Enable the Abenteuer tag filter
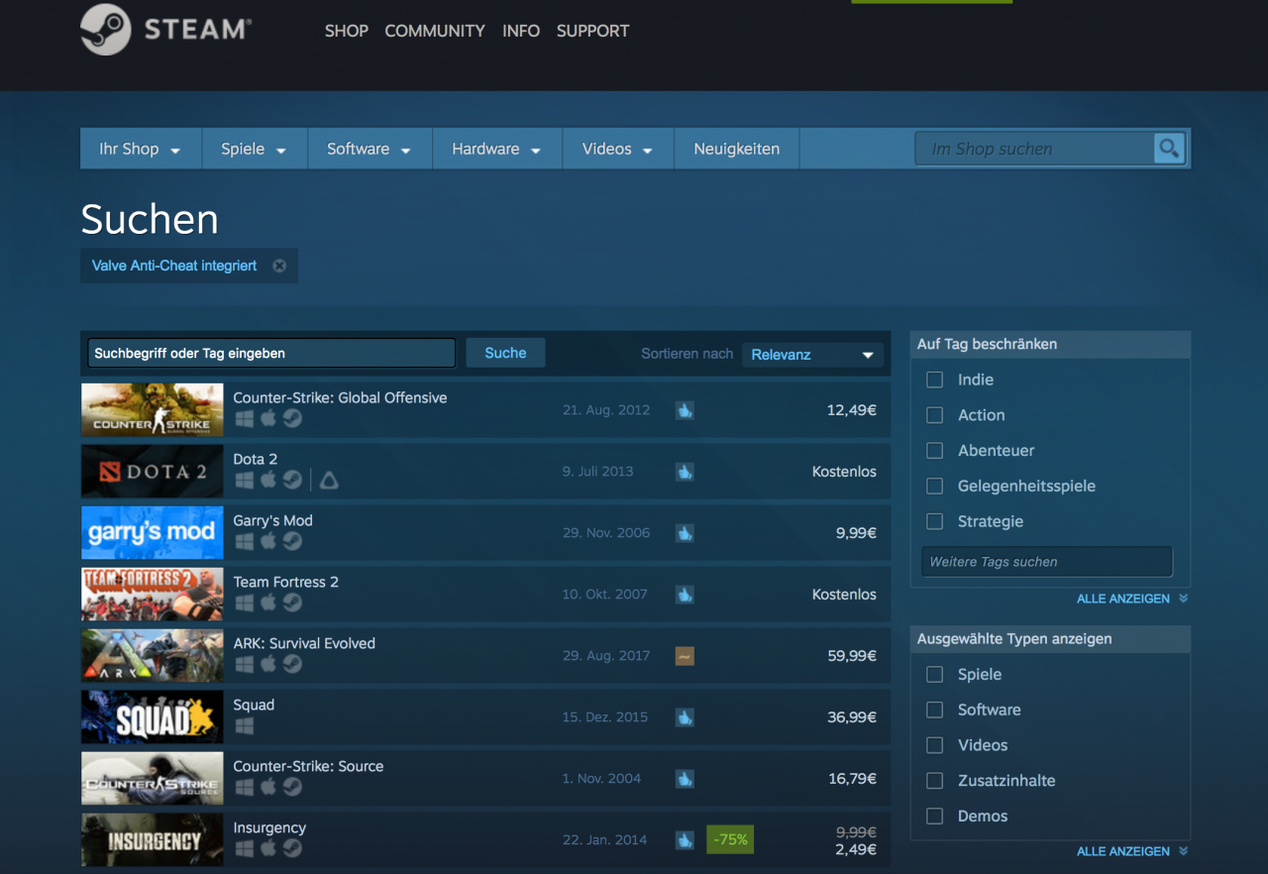The image size is (1268, 874). tap(934, 451)
